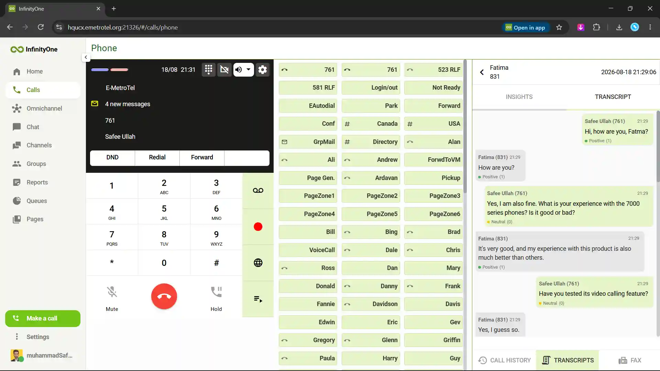Screen dimensions: 660x371
Task: Click the star * dial key
Action: tap(112, 263)
